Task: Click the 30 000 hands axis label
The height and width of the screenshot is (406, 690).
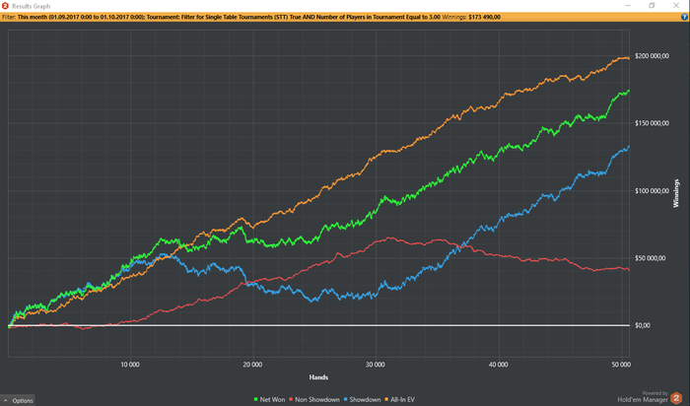Action: pos(376,365)
